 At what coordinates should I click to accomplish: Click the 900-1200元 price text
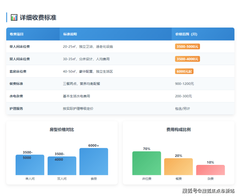coord(185,84)
